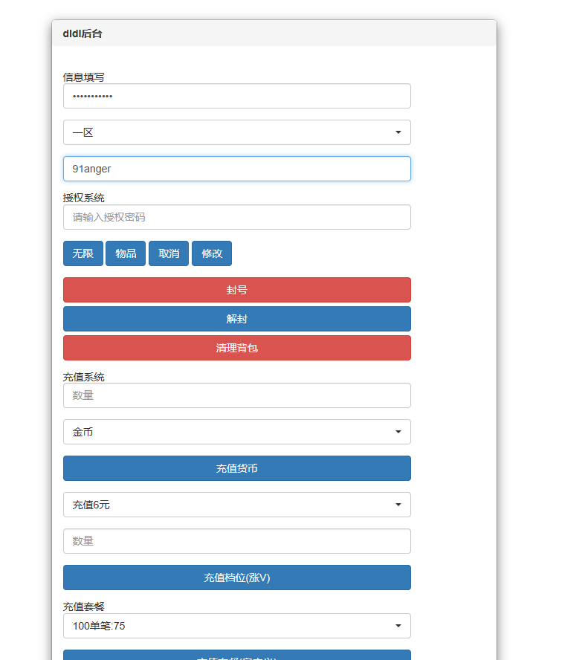Click the dldl后台 panel header title
Viewport: 582px width, 660px height.
coord(83,33)
